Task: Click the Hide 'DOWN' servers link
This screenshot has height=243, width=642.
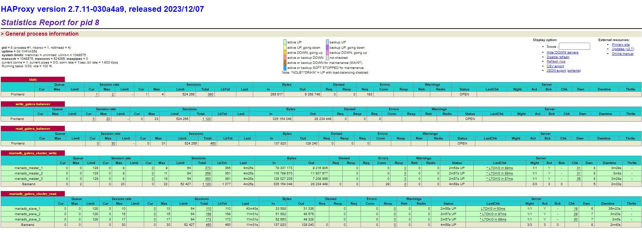Action: point(562,52)
